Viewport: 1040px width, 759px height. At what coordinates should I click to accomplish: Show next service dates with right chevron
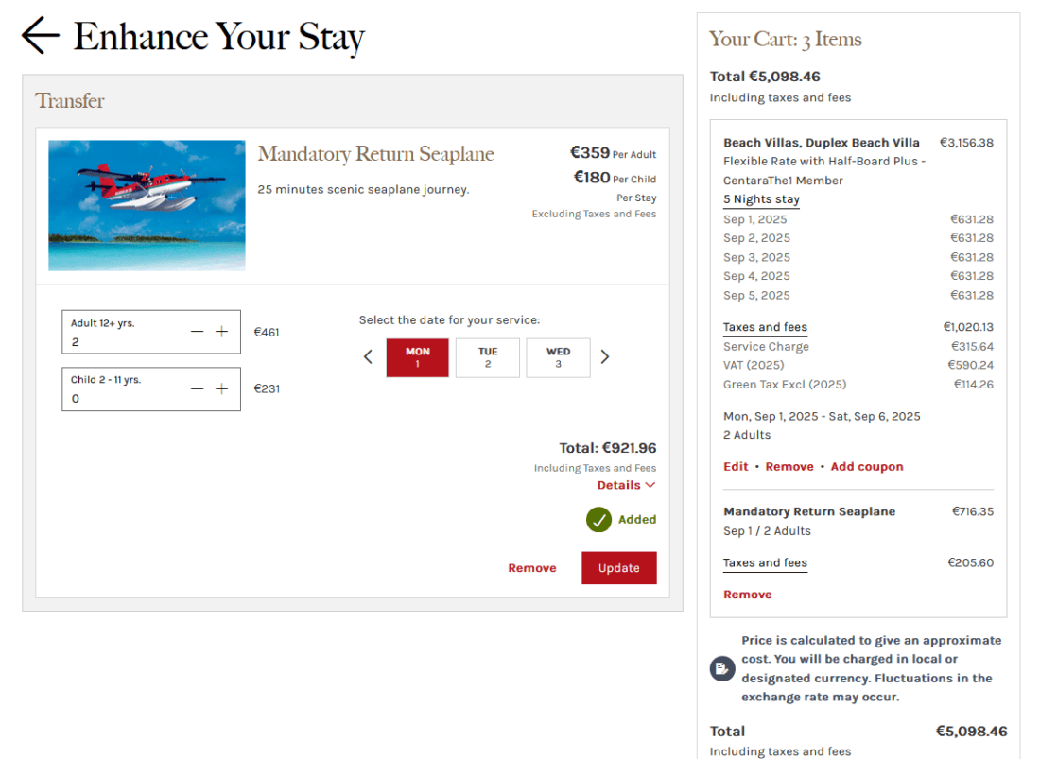click(x=605, y=357)
